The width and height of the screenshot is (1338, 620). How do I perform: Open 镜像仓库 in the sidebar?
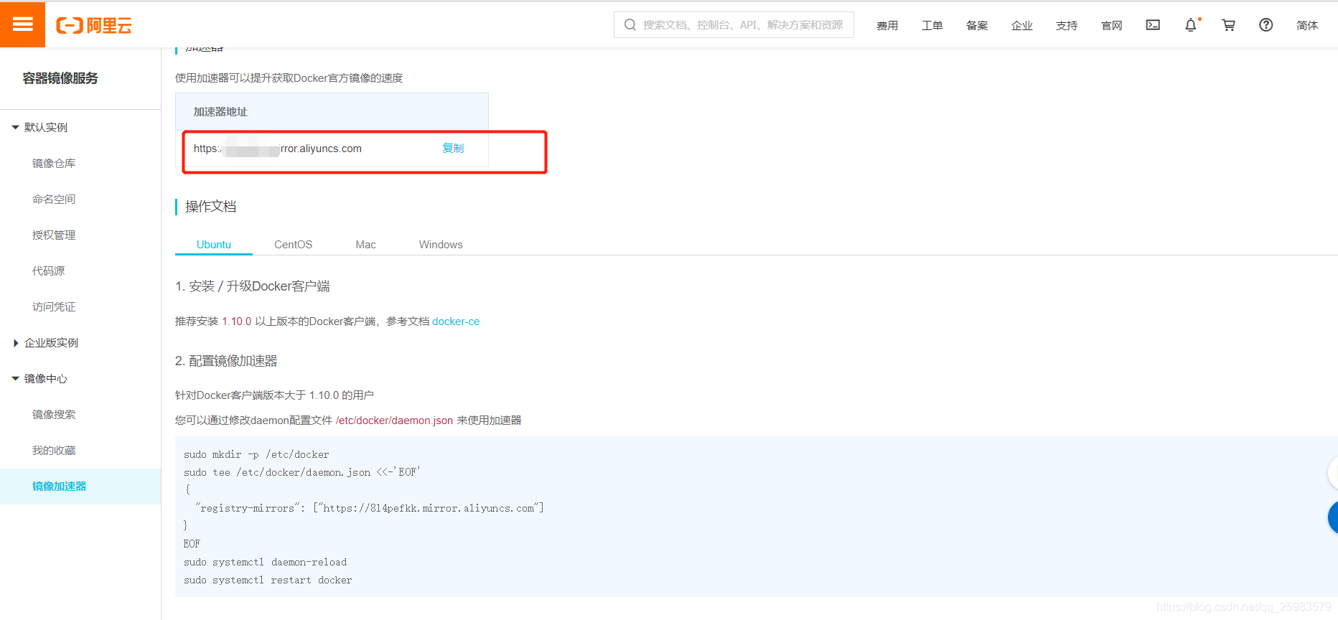click(x=54, y=164)
